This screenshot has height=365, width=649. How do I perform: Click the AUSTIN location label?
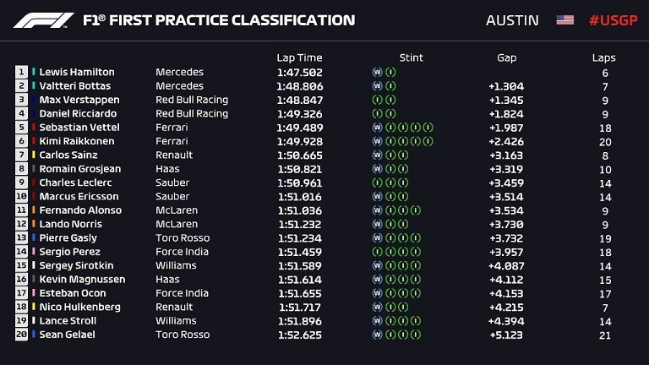[x=512, y=20]
